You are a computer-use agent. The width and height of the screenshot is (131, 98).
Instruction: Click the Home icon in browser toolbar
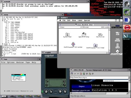click(81, 74)
